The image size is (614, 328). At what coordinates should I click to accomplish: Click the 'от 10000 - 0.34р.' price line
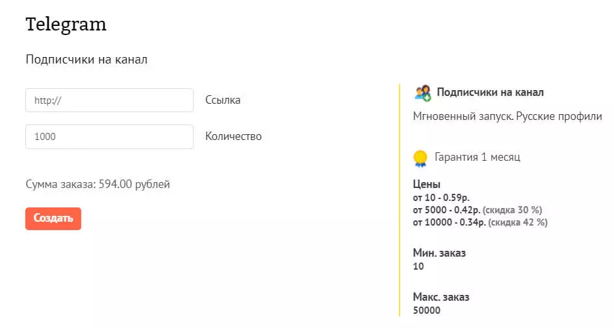tap(480, 222)
